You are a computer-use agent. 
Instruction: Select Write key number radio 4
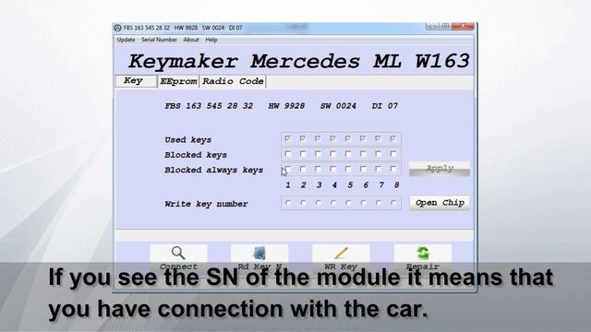pos(333,203)
